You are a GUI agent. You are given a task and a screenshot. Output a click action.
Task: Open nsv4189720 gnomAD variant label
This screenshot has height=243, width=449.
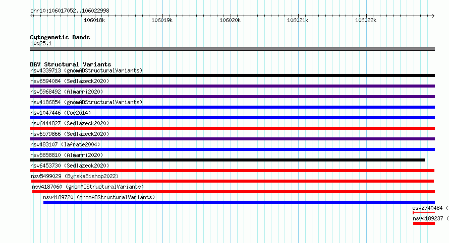click(x=99, y=197)
